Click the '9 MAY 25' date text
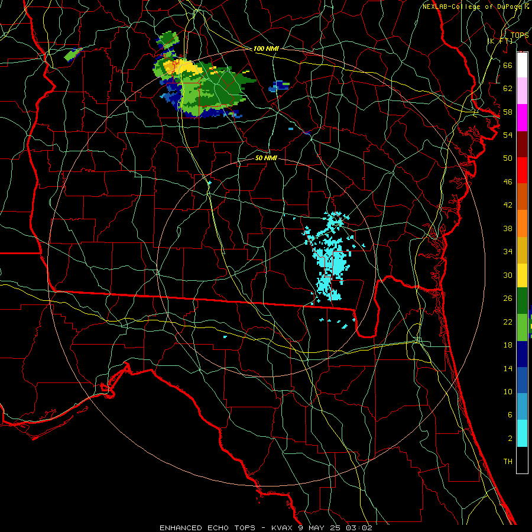Screen dimensions: 532x532 coord(320,528)
